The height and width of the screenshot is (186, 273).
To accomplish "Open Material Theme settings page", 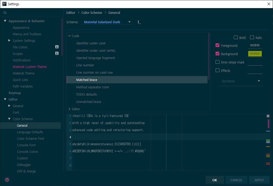I will [x=24, y=73].
